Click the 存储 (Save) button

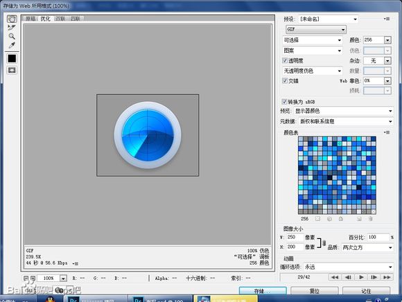[263, 291]
